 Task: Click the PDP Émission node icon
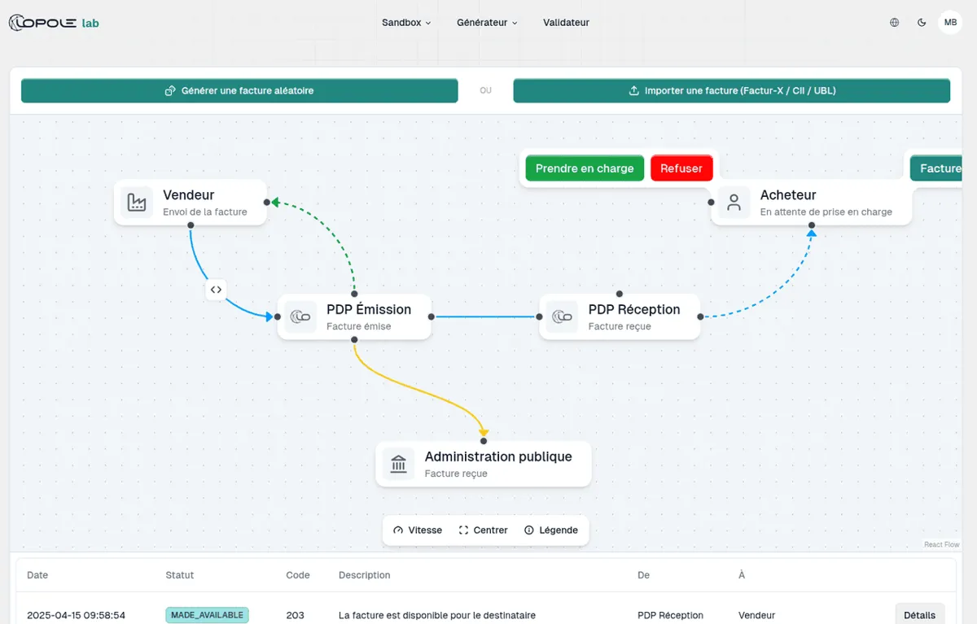(300, 316)
